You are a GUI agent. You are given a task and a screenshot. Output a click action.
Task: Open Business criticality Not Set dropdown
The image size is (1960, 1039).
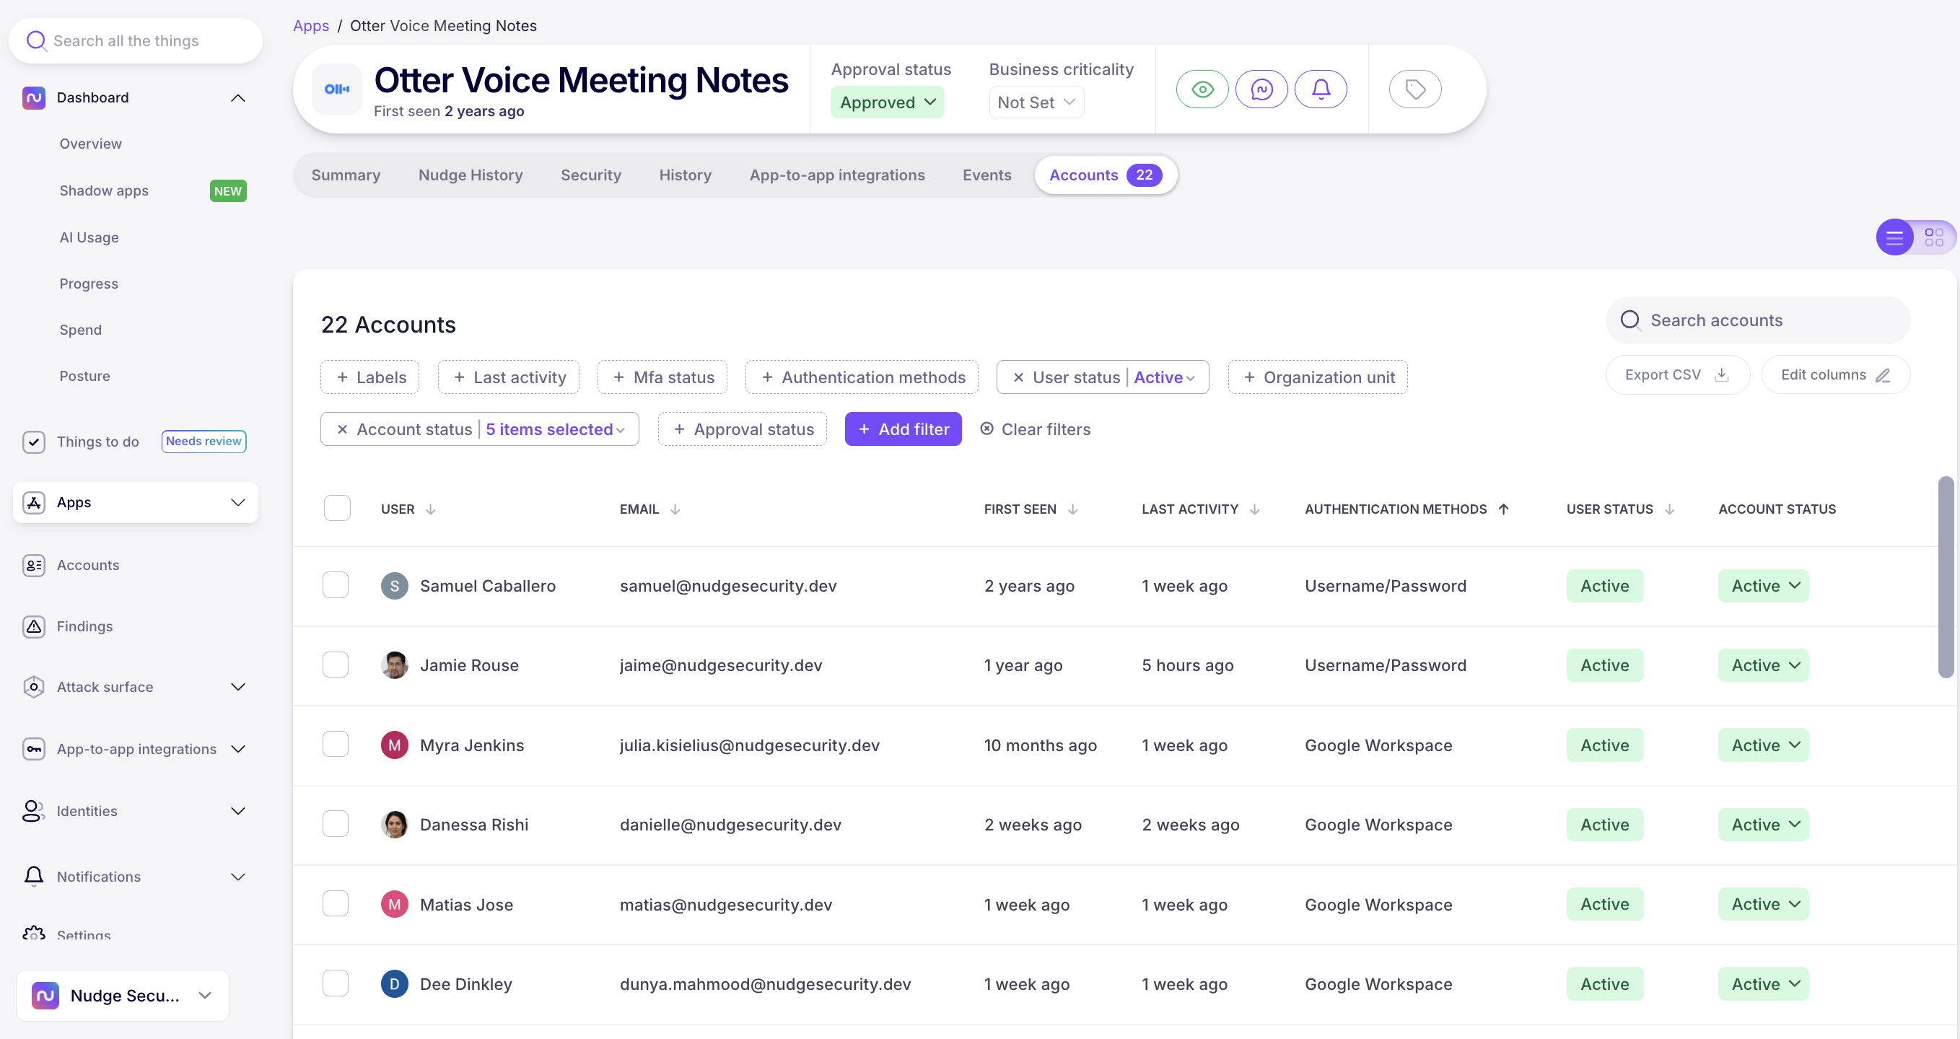click(1036, 102)
